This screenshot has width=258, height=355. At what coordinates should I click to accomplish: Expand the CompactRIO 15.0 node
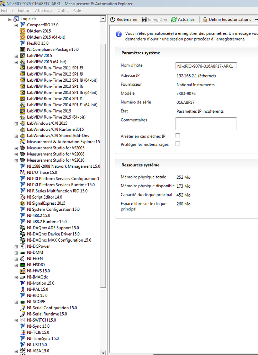pyautogui.click(x=16, y=25)
